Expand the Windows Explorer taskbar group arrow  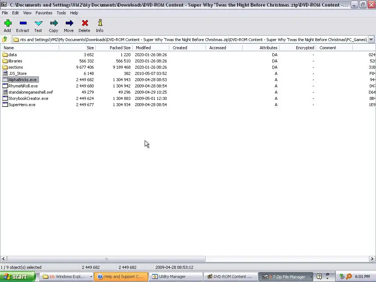(x=91, y=276)
